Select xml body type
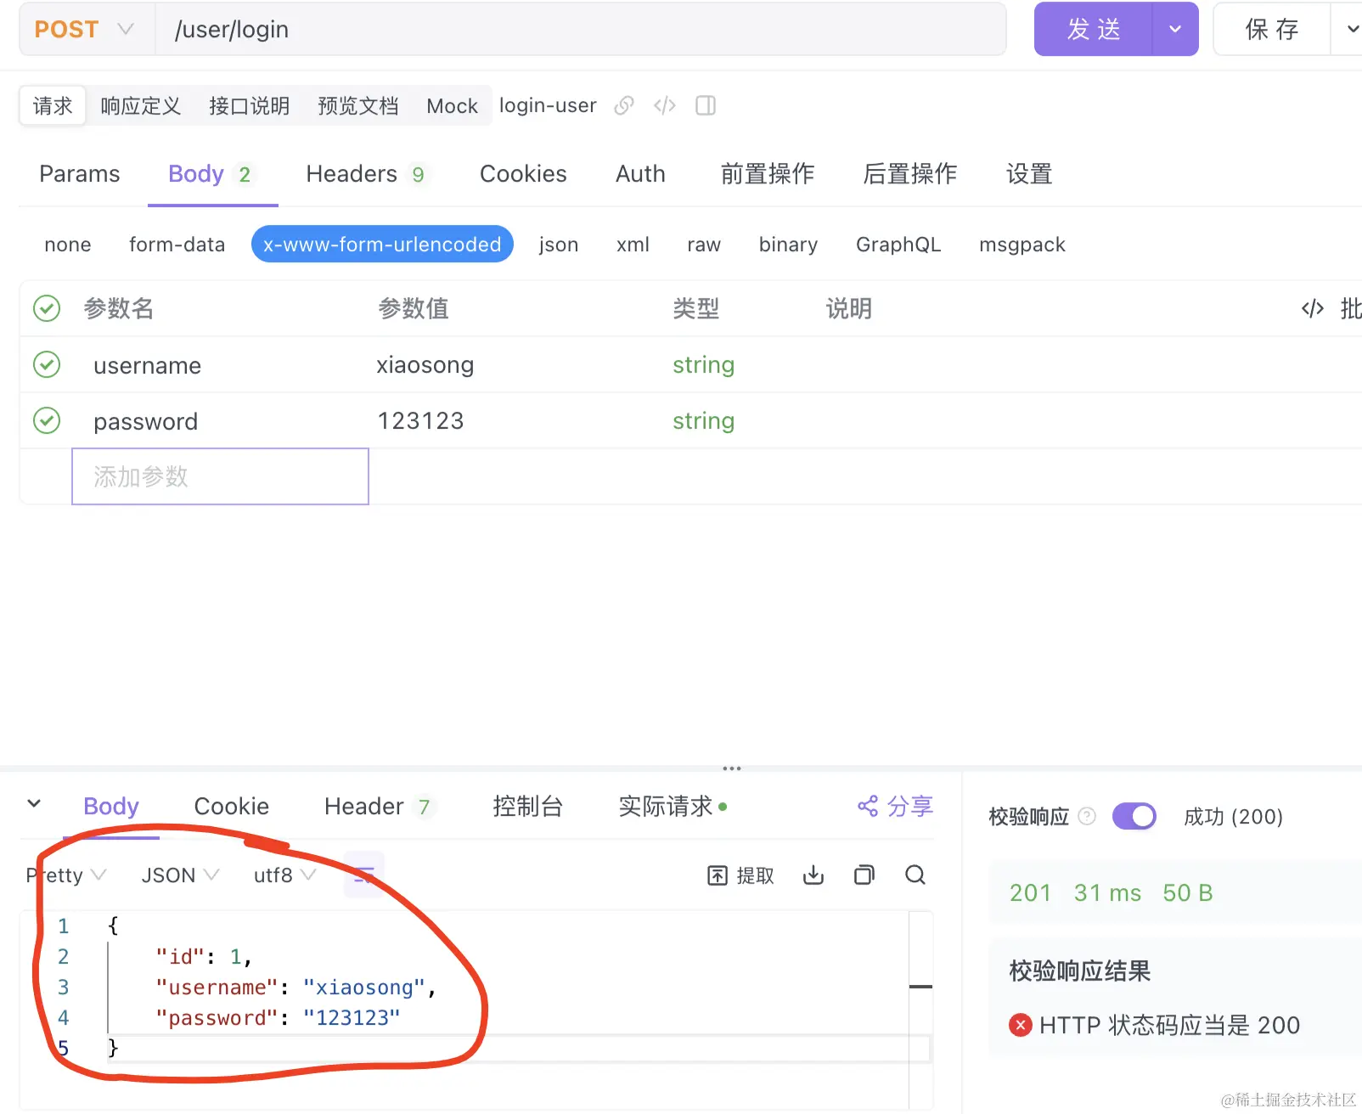1362x1114 pixels. [633, 245]
